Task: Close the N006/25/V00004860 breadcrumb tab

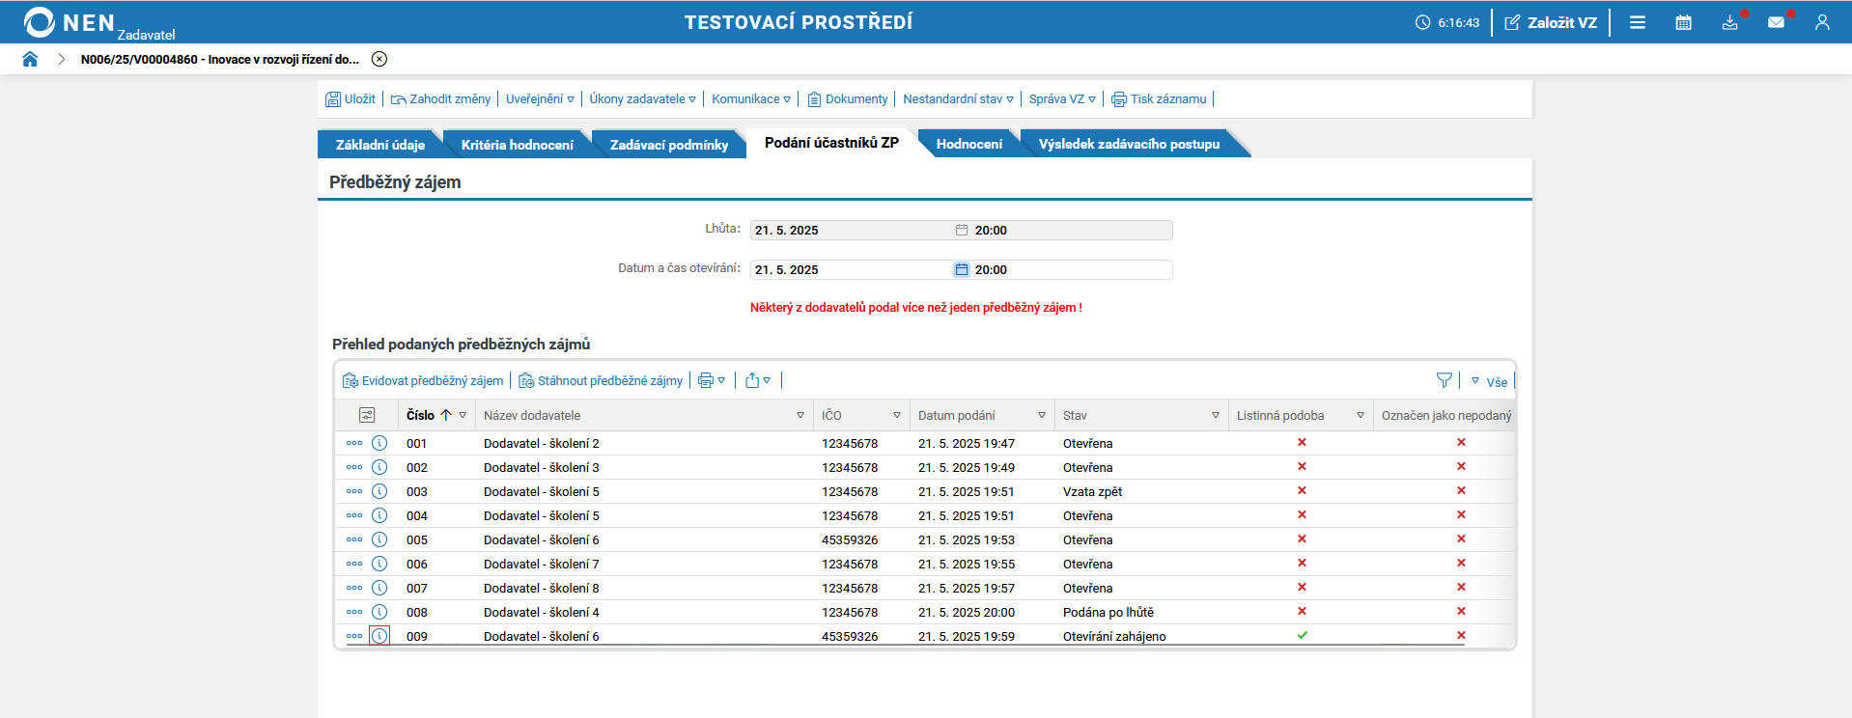Action: tap(379, 59)
